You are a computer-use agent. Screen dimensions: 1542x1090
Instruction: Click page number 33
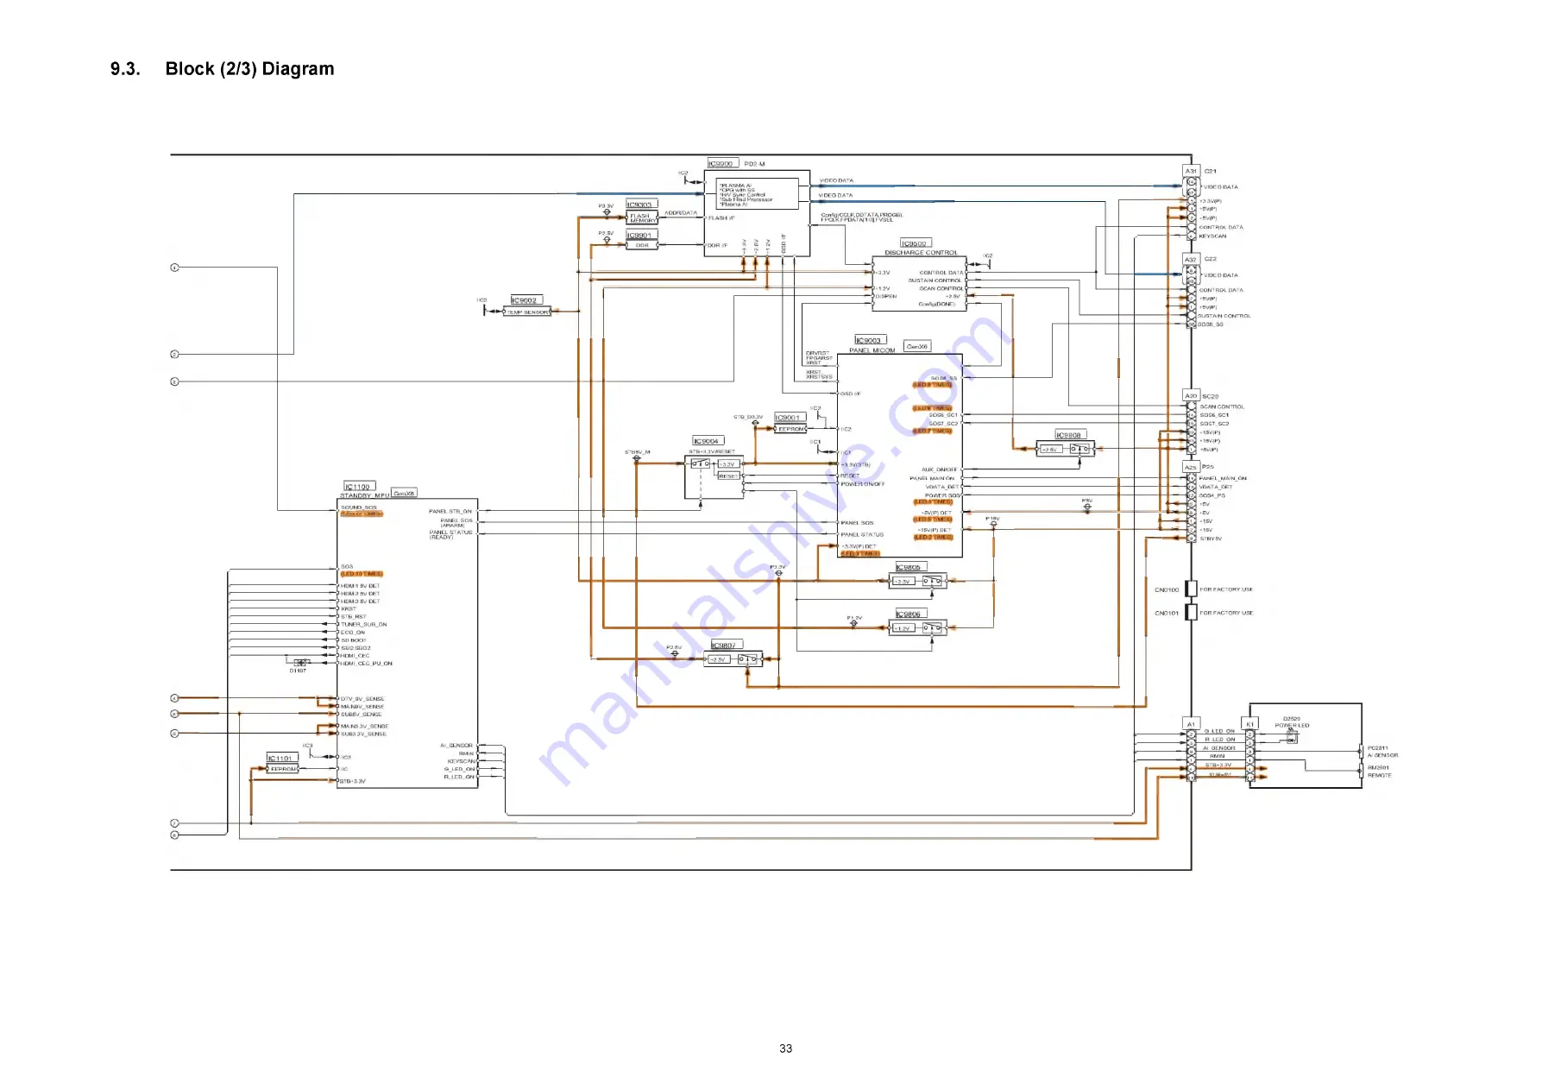(x=785, y=1049)
